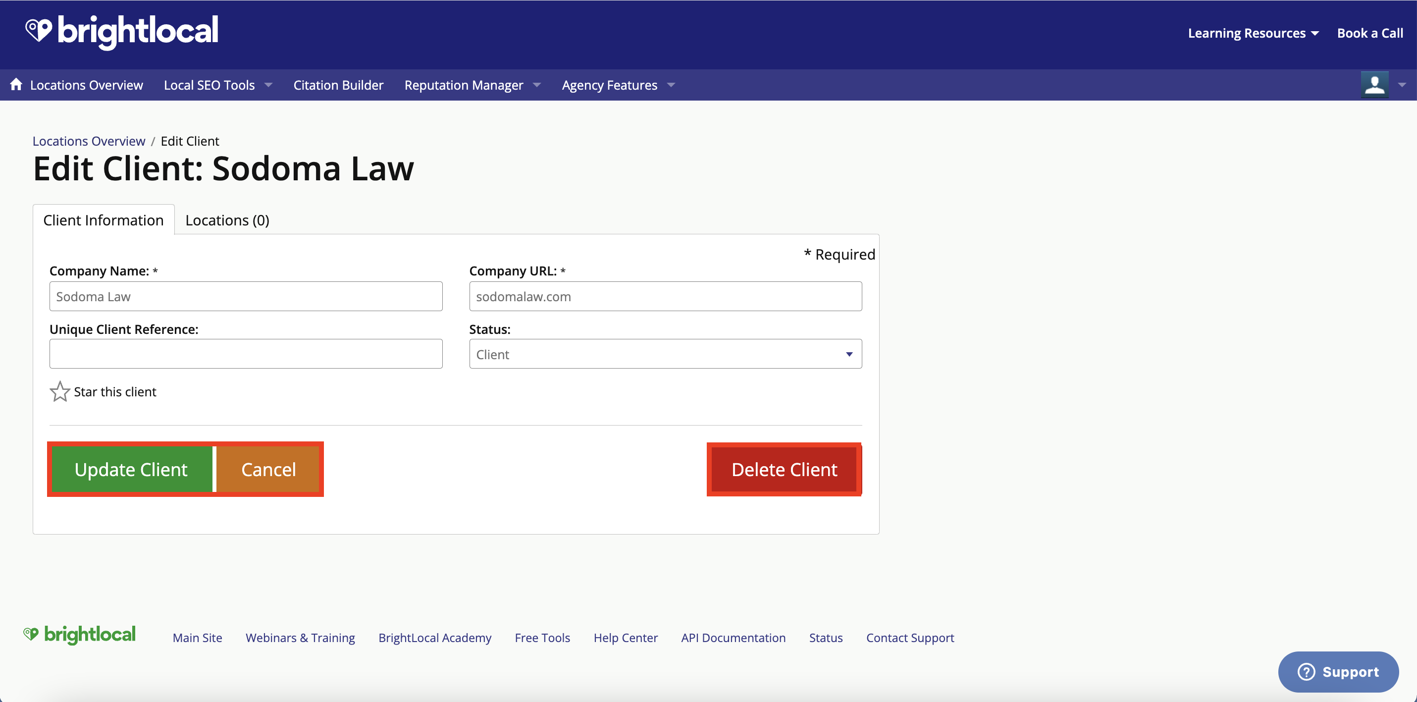Open the user profile avatar icon
Viewport: 1417px width, 702px height.
pos(1374,85)
